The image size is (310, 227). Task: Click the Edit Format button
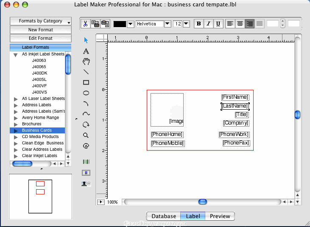tap(41, 38)
